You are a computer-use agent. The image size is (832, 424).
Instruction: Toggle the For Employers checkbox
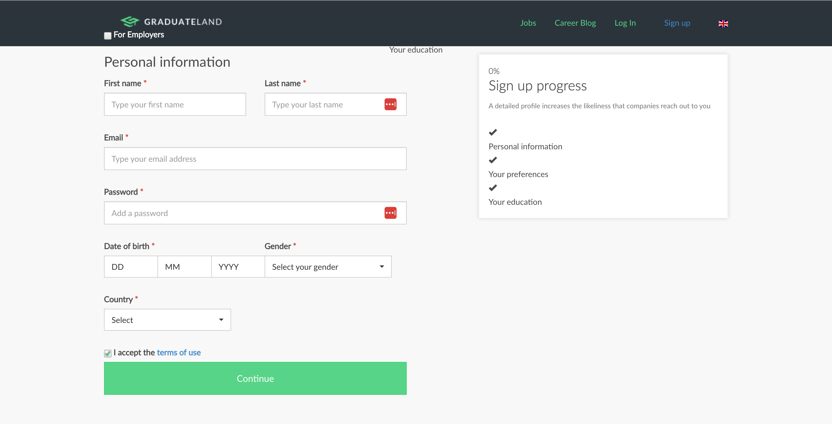107,36
